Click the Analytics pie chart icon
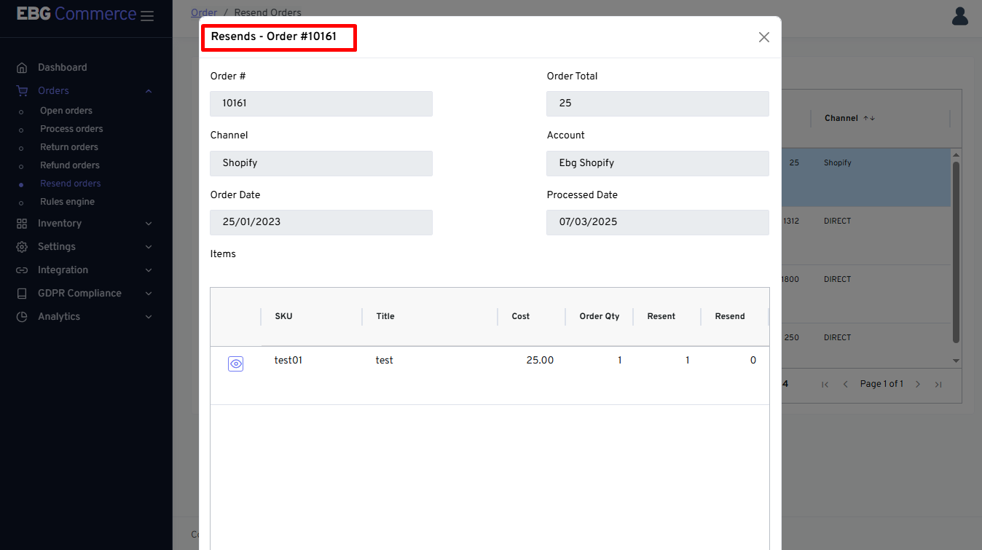 click(22, 317)
